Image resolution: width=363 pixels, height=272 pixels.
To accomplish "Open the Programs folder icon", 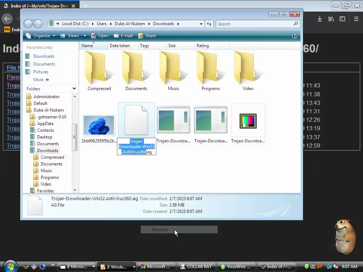I will [x=211, y=68].
